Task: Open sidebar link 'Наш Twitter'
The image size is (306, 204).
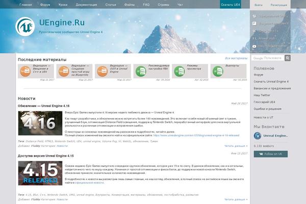Action: coord(262,95)
